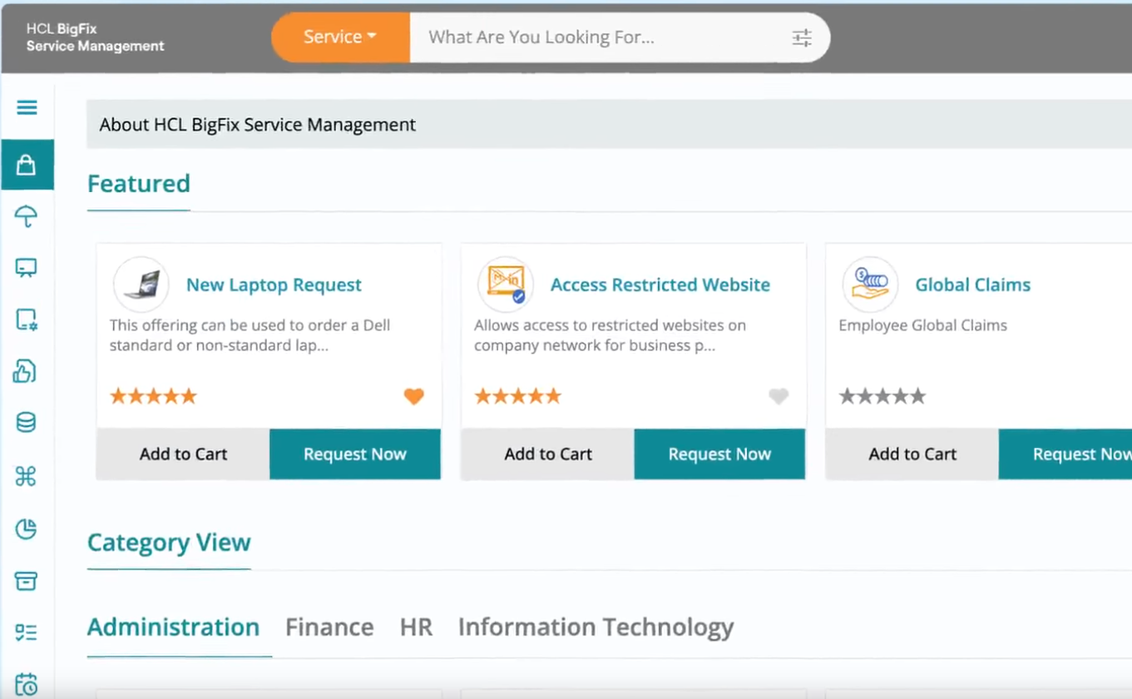The width and height of the screenshot is (1132, 699).
Task: Click the shopping bag sidebar icon
Action: click(x=27, y=165)
